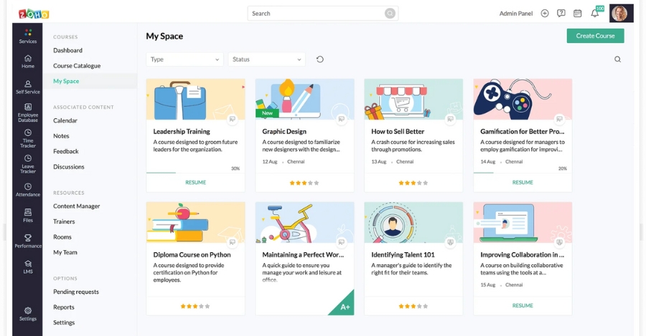Click the refresh filter icon
The width and height of the screenshot is (646, 336).
click(x=319, y=59)
